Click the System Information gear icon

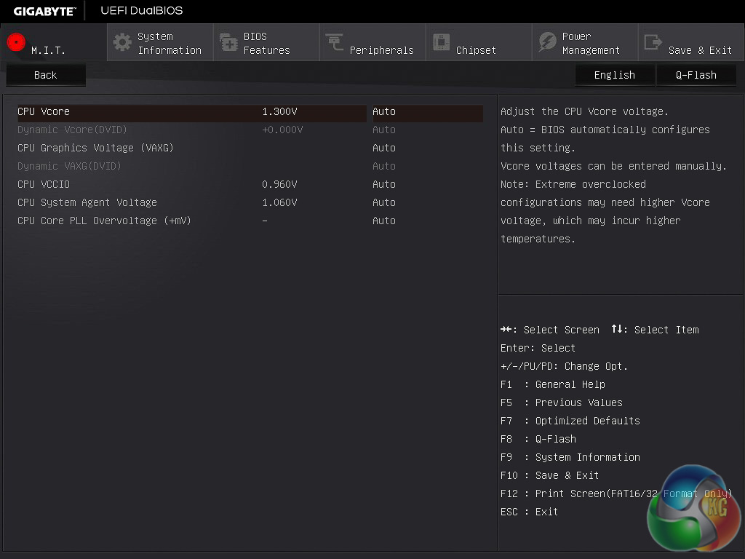pos(122,42)
